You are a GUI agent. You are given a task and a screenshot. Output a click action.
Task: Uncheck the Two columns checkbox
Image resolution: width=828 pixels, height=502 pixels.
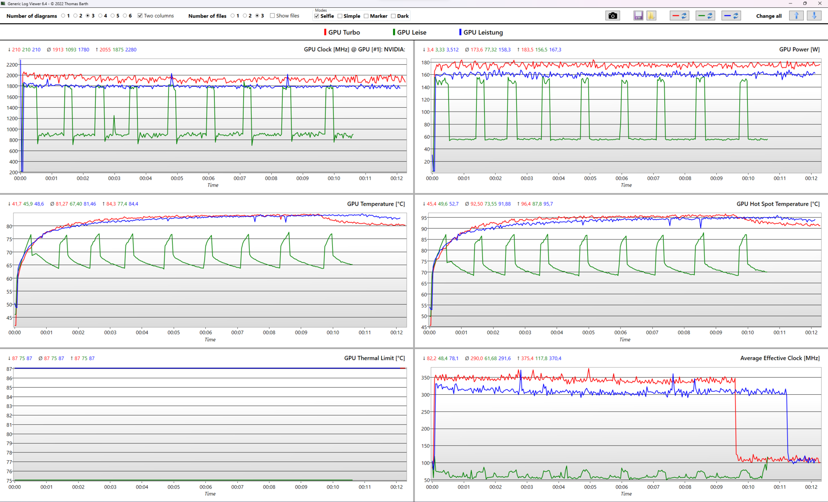tap(140, 16)
